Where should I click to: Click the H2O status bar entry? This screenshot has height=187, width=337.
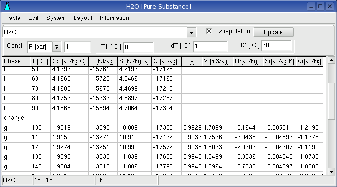[17, 180]
